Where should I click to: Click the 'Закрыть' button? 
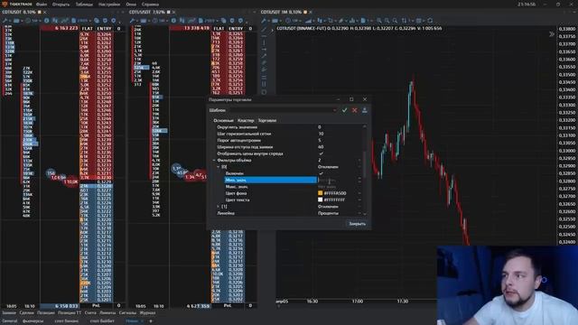(x=358, y=224)
